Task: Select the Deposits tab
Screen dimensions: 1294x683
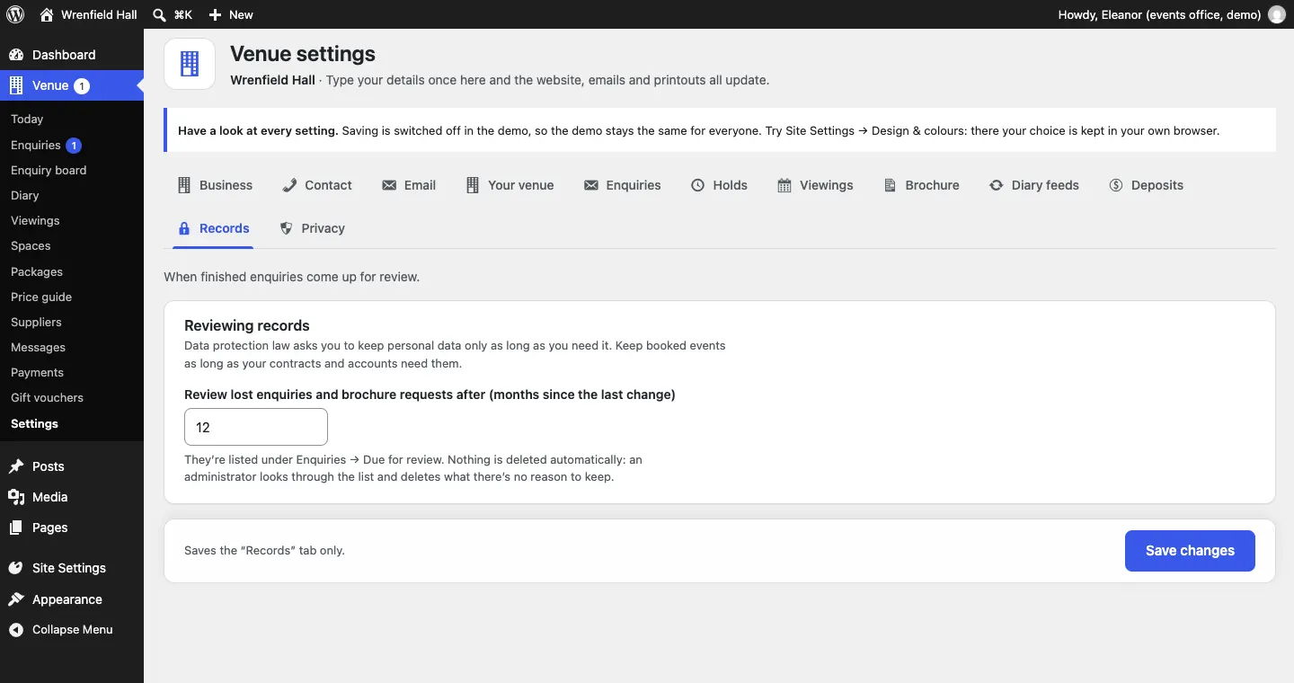Action: pyautogui.click(x=1146, y=185)
